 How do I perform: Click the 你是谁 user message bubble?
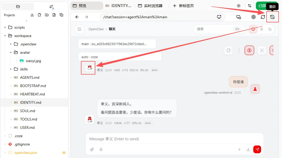point(238,82)
